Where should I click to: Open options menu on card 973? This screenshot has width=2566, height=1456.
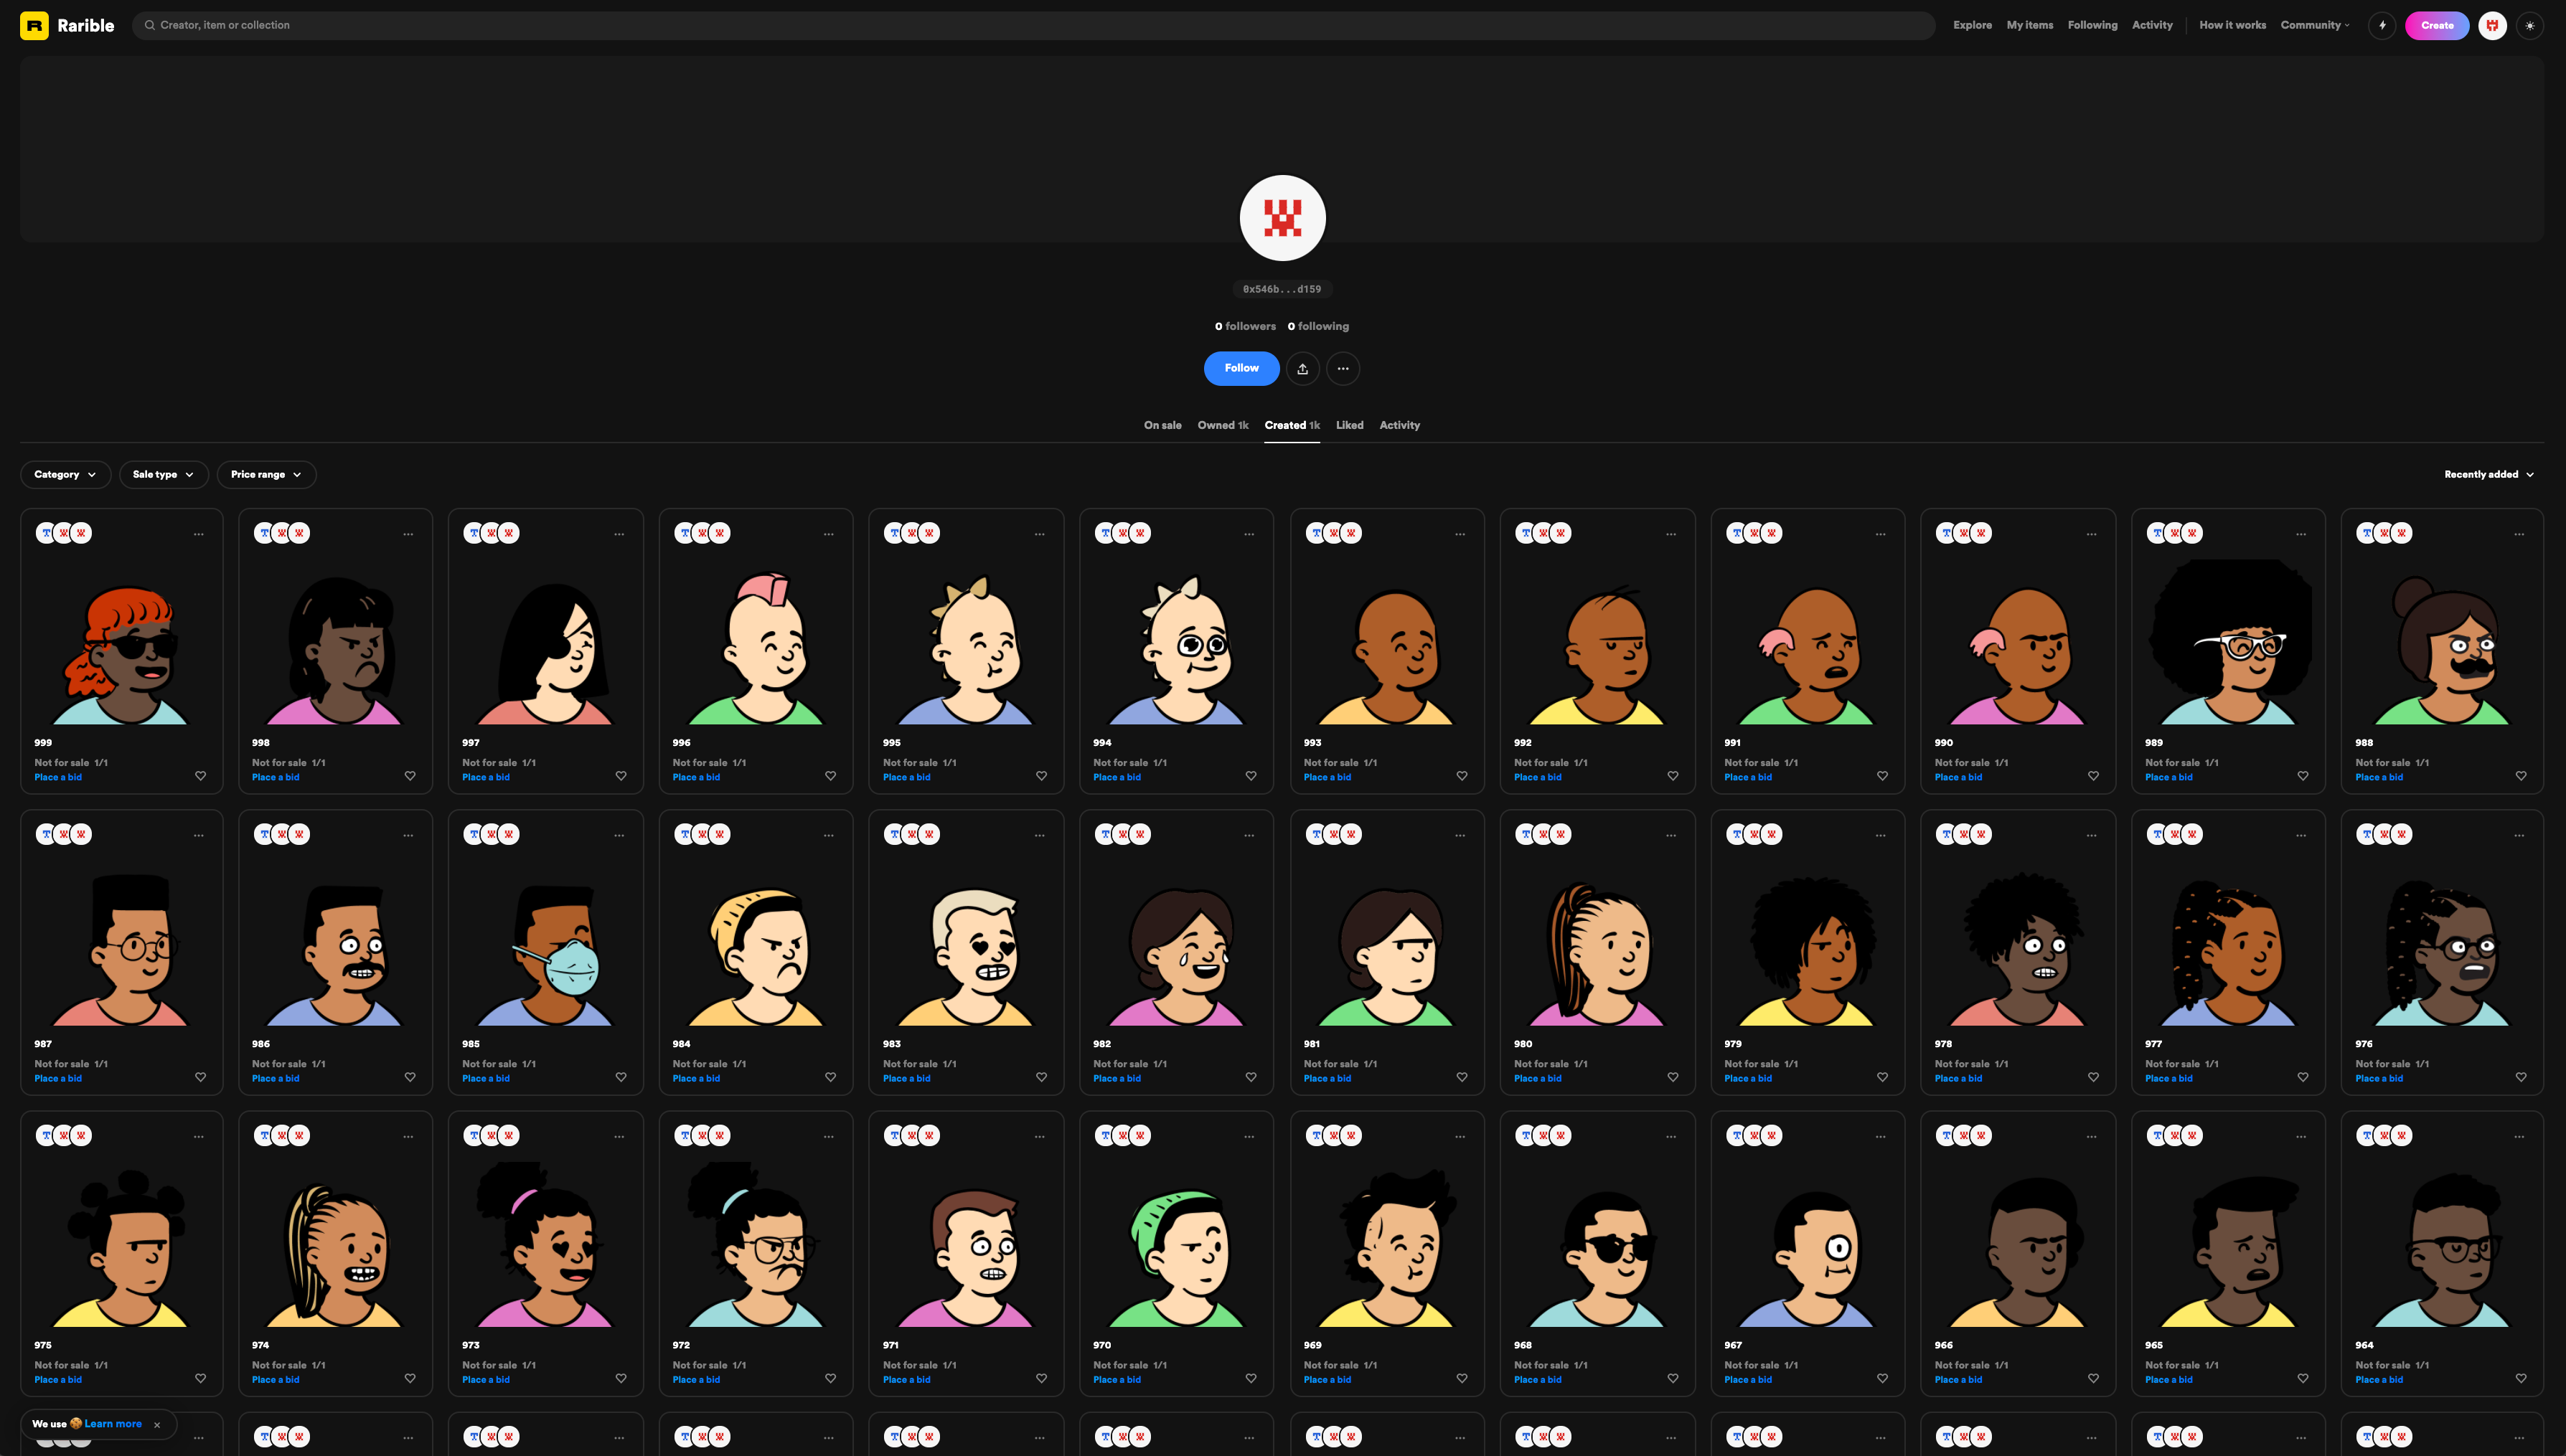click(619, 1136)
